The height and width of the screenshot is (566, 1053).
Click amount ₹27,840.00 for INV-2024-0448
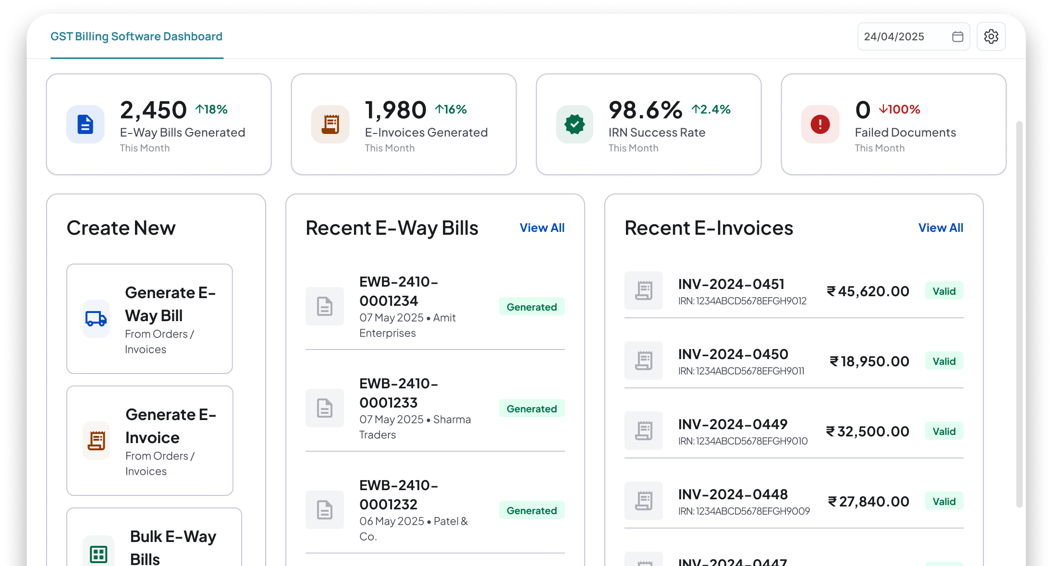coord(869,501)
